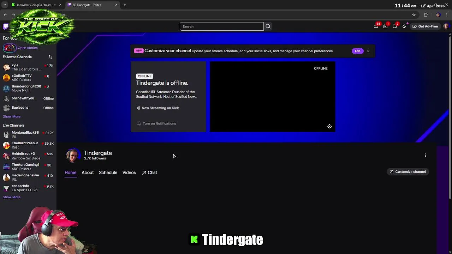Viewport: 452px width, 254px height.
Task: Open the whispers chat bubble icon
Action: pyautogui.click(x=395, y=26)
